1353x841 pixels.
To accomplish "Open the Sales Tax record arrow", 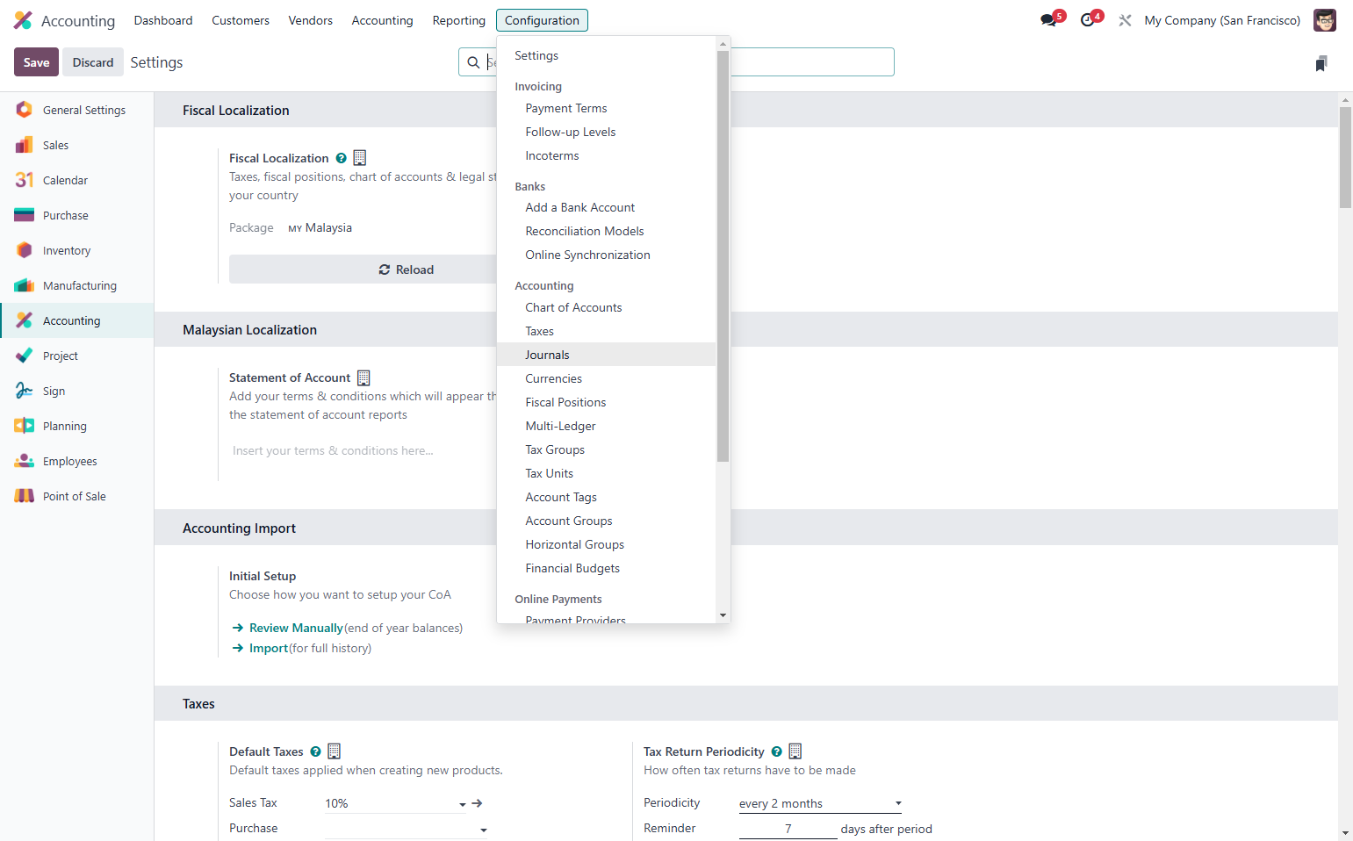I will click(477, 803).
